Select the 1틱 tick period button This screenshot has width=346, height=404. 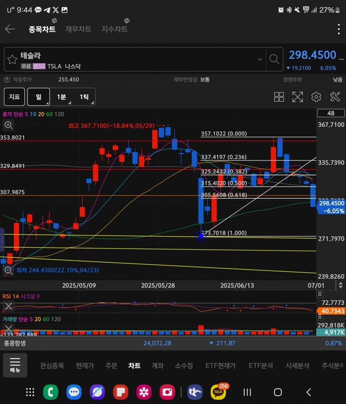tap(84, 97)
